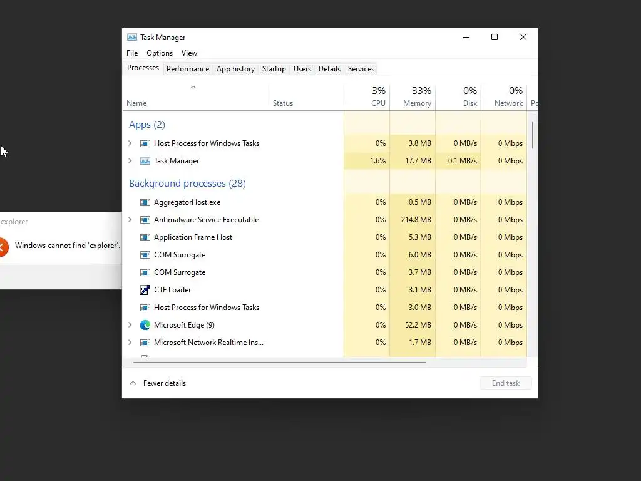
Task: Click the background Host Process icon using 3.0 MB
Action: tap(145, 308)
